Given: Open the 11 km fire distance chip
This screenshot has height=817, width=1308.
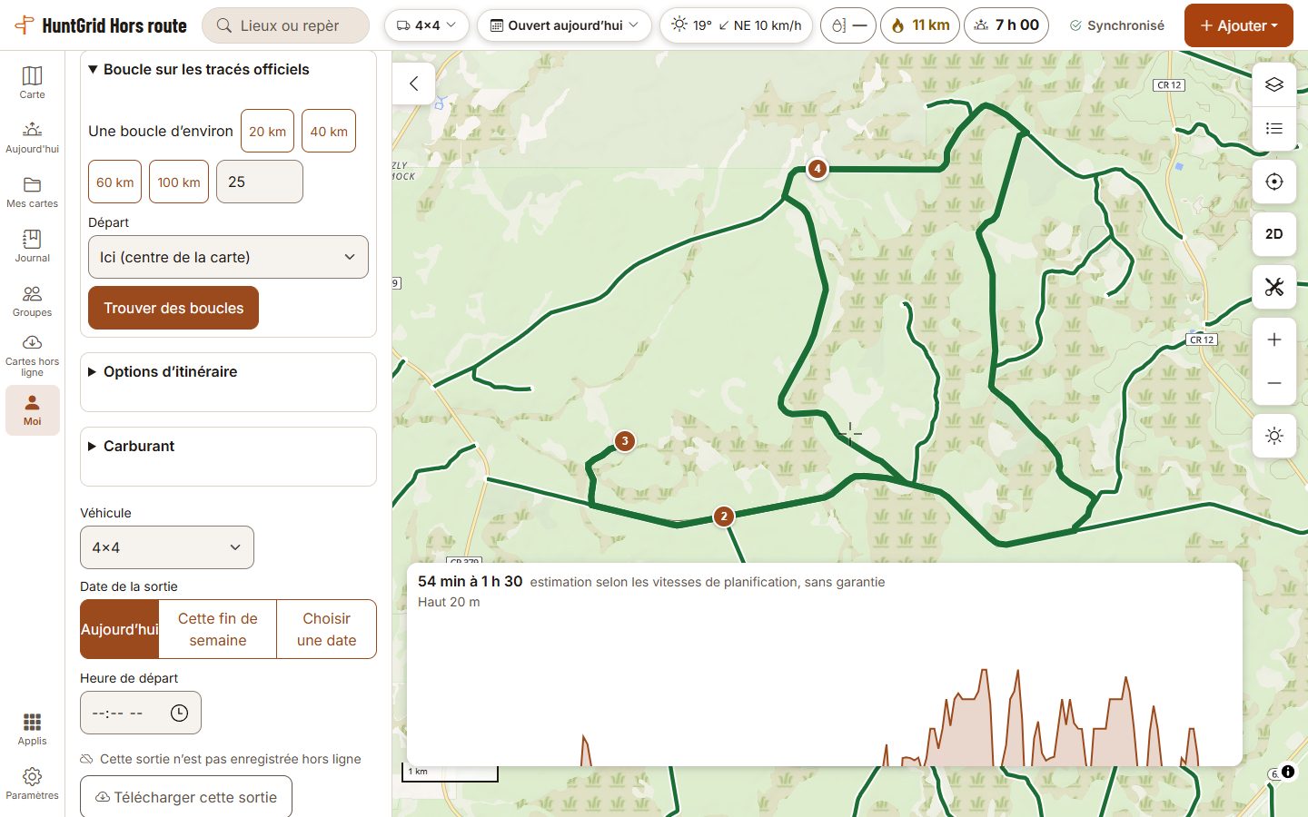Looking at the screenshot, I should click(921, 25).
